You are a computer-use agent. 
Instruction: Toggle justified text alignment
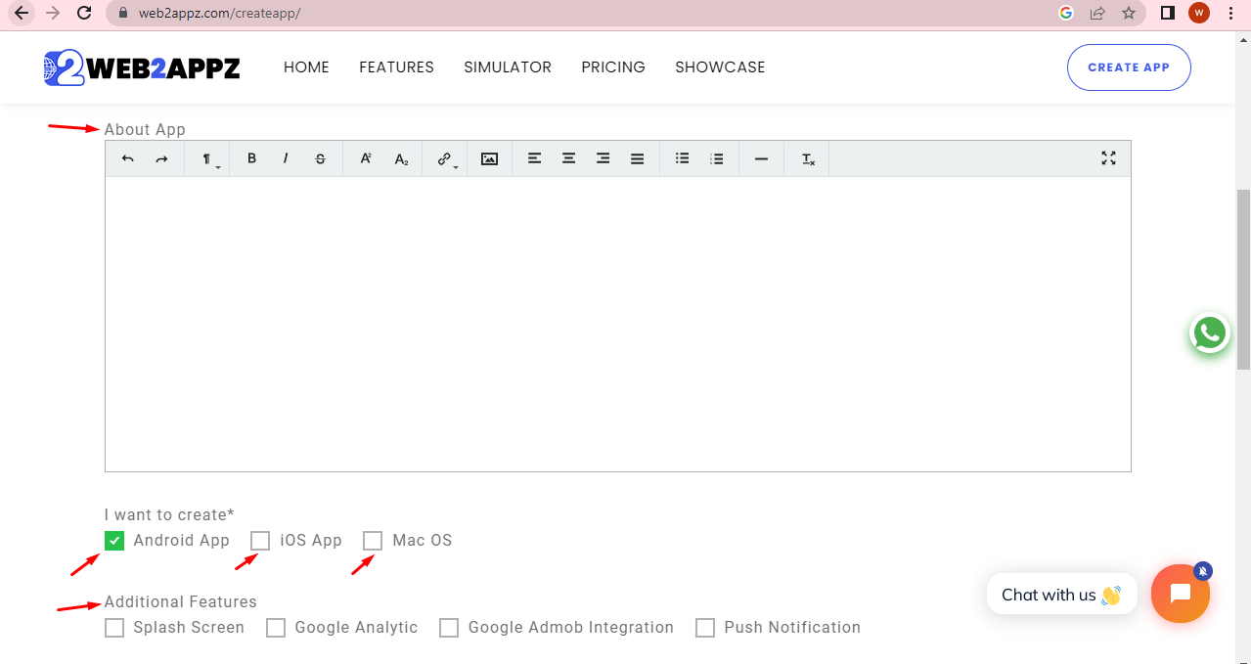pos(637,157)
